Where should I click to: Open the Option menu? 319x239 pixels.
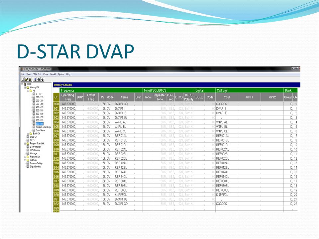61,74
